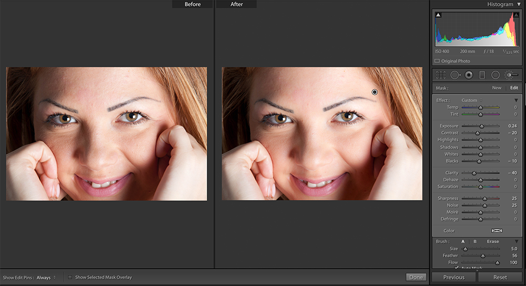
Task: Click the Defringe slider handle
Action: 480,219
